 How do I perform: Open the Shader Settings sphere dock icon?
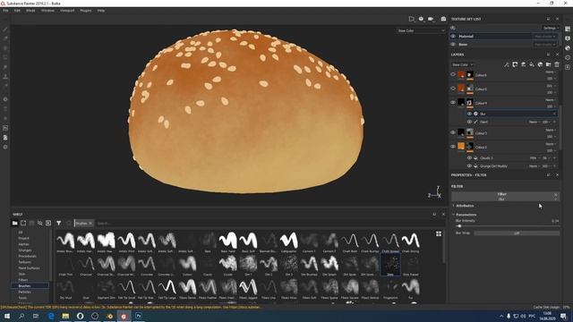568,47
